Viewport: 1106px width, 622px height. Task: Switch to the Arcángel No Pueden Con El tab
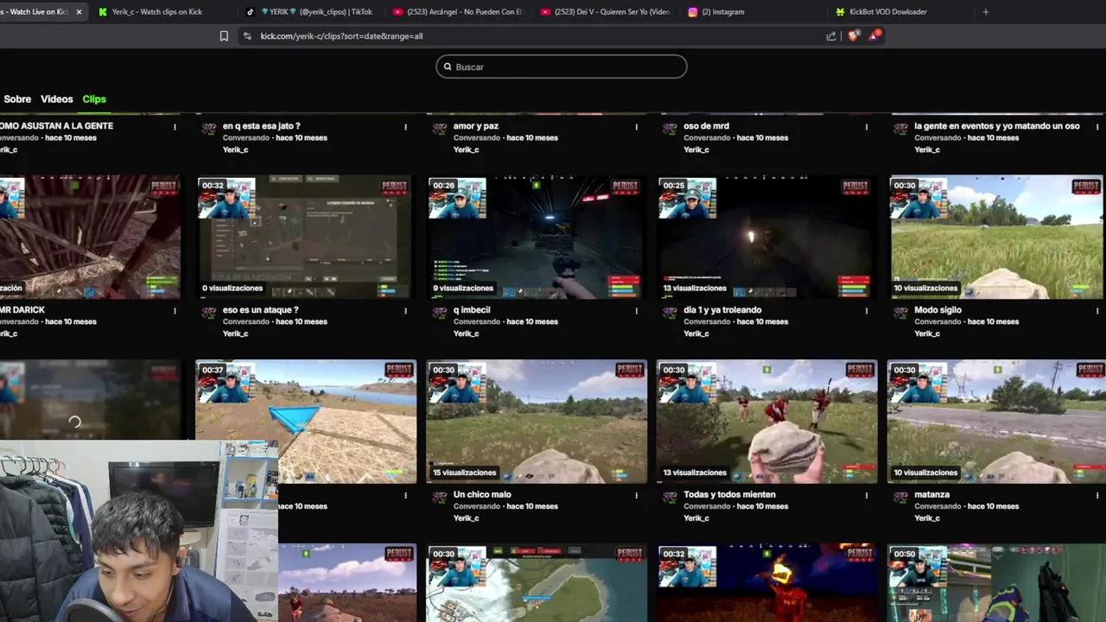[458, 12]
